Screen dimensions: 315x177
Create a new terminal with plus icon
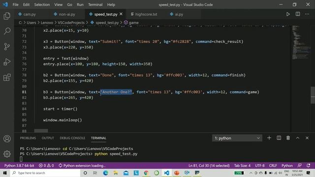pyautogui.click(x=269, y=138)
